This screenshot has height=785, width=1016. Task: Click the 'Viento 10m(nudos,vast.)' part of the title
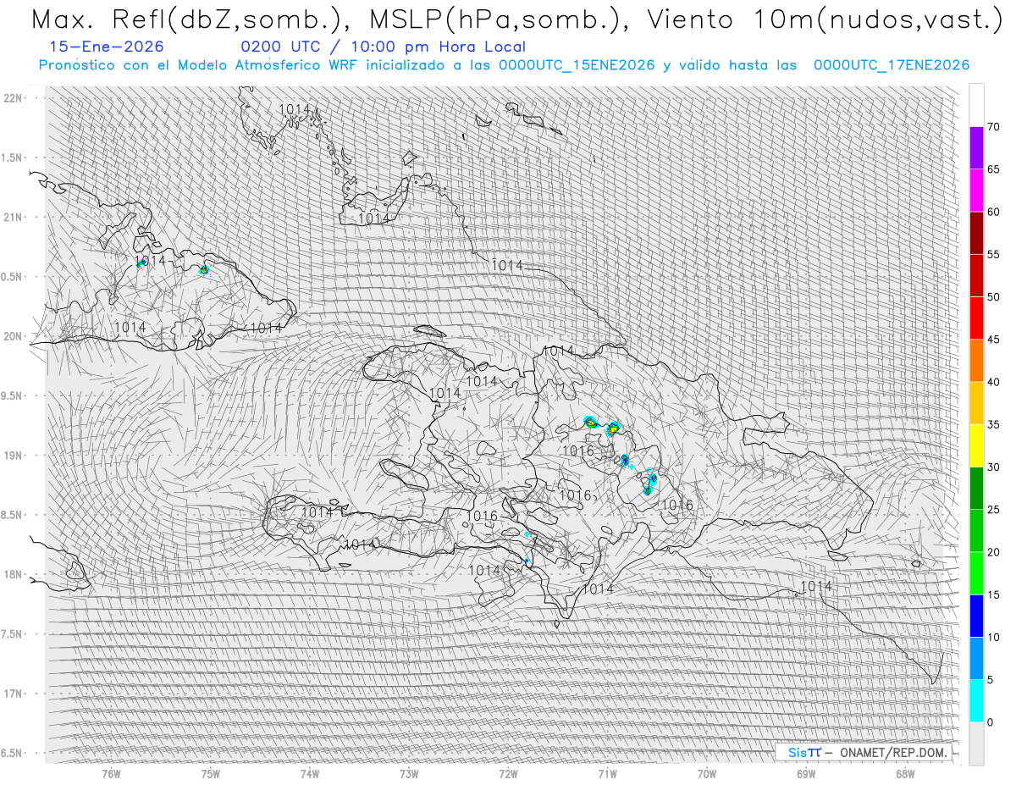pyautogui.click(x=826, y=19)
